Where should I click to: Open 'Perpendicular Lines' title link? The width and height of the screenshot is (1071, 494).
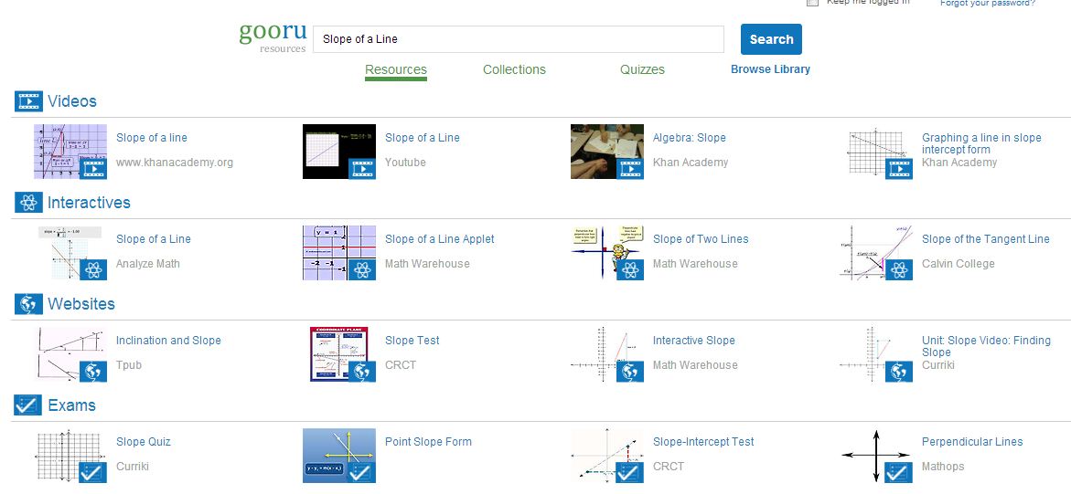(x=972, y=442)
